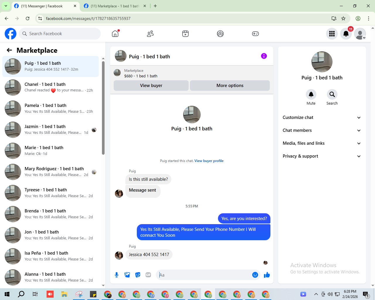The height and width of the screenshot is (300, 375).
Task: Follow the View buyer profile link
Action: 209,161
